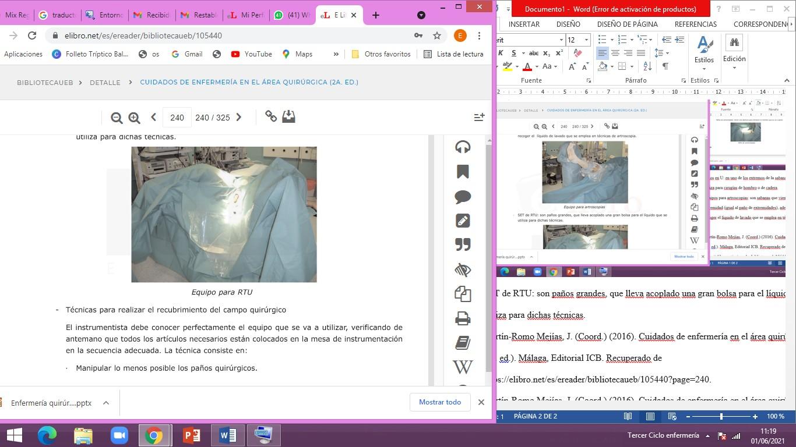Switch to the Mi Perfil Chrome tab
Image resolution: width=796 pixels, height=447 pixels.
[x=246, y=15]
